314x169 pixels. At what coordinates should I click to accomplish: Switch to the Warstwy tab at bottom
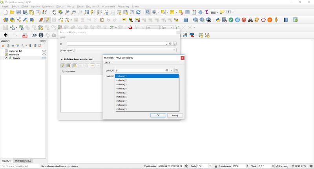click(x=6, y=161)
